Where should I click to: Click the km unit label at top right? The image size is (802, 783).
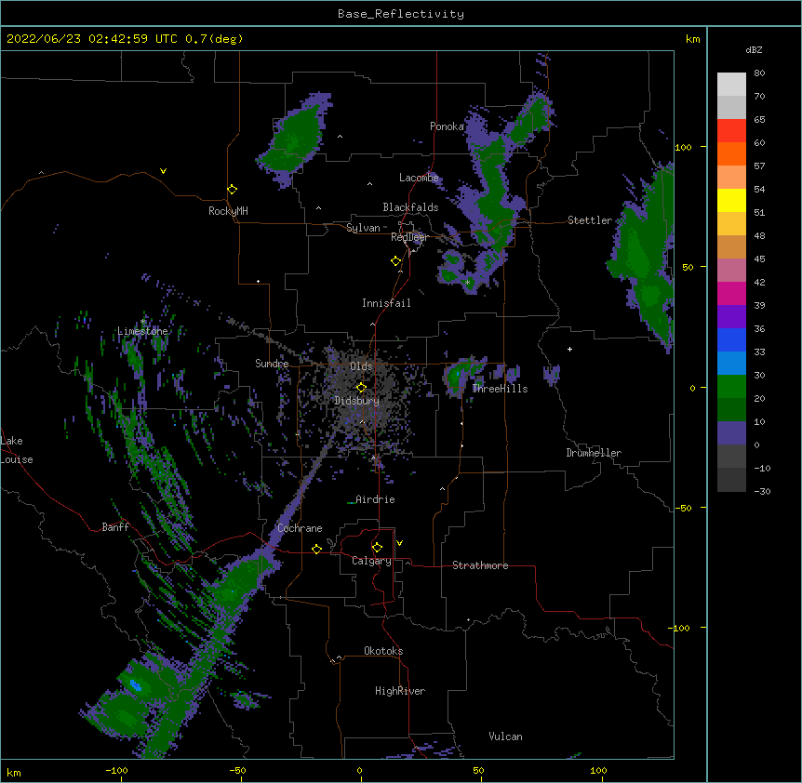[692, 39]
